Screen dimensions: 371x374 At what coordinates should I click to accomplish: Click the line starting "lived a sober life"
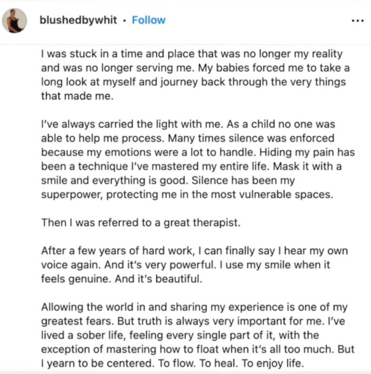tap(180, 335)
